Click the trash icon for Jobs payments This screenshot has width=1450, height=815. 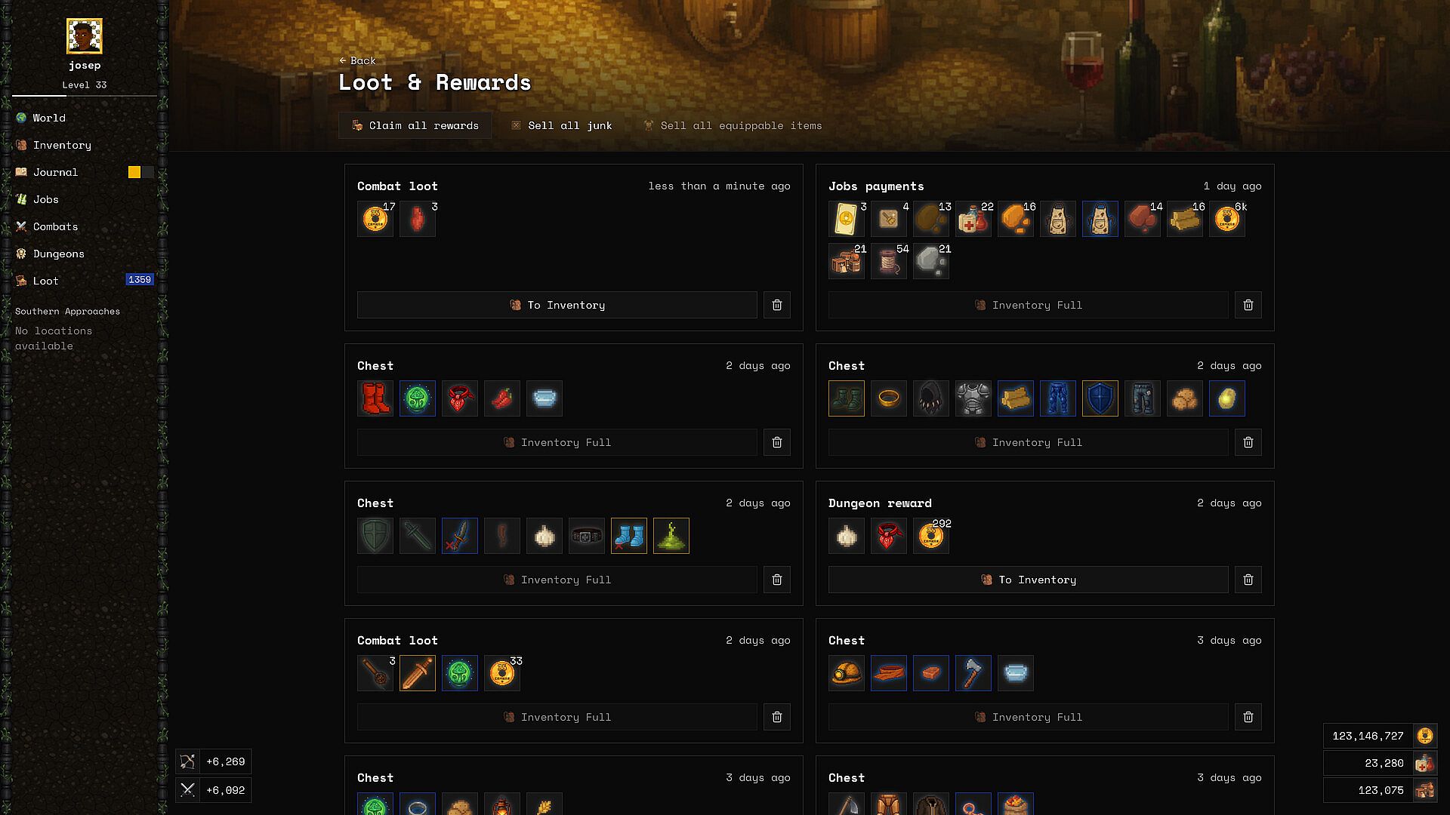coord(1248,305)
